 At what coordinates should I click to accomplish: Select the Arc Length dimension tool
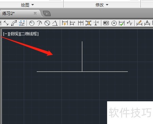[14, 23]
